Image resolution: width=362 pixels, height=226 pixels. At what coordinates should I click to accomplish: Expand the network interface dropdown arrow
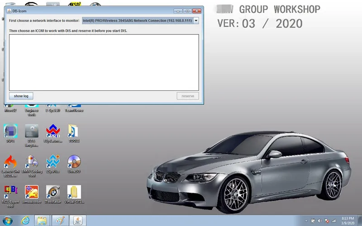(x=196, y=20)
